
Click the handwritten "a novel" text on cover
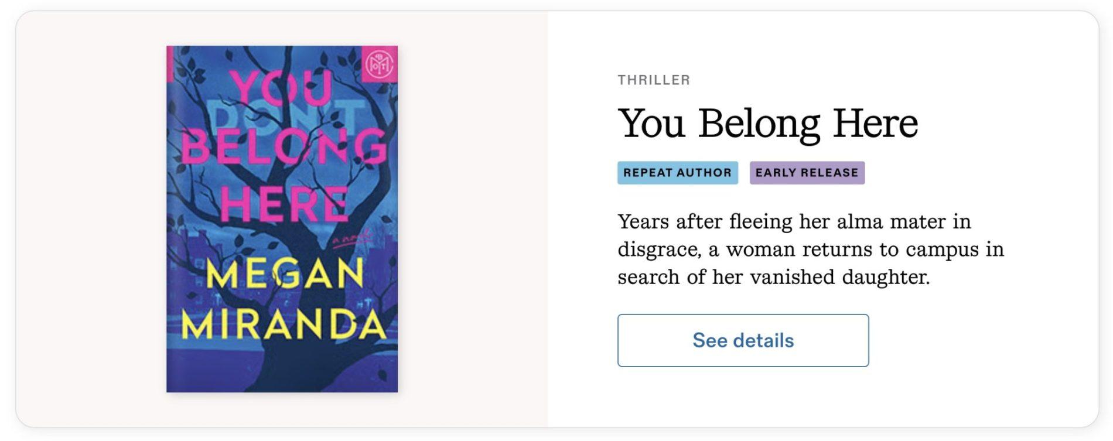(x=351, y=239)
